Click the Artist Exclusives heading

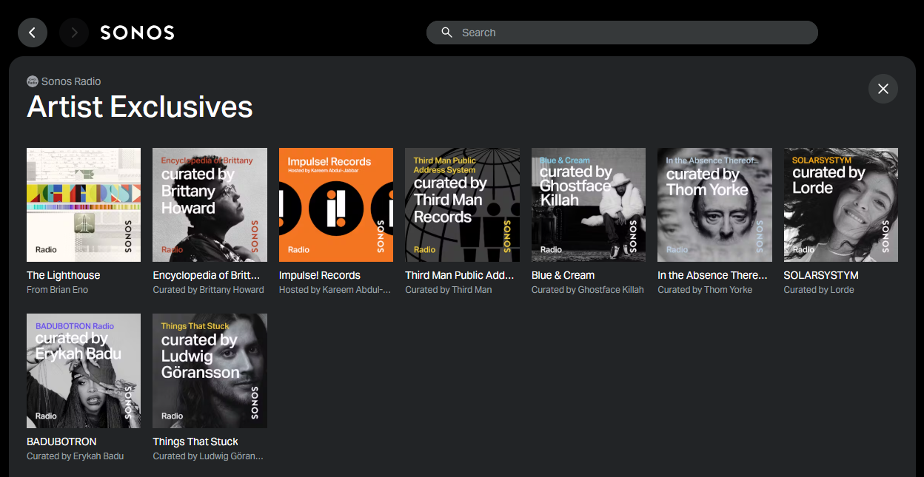(x=140, y=107)
